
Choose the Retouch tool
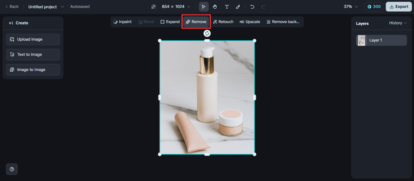tap(223, 22)
